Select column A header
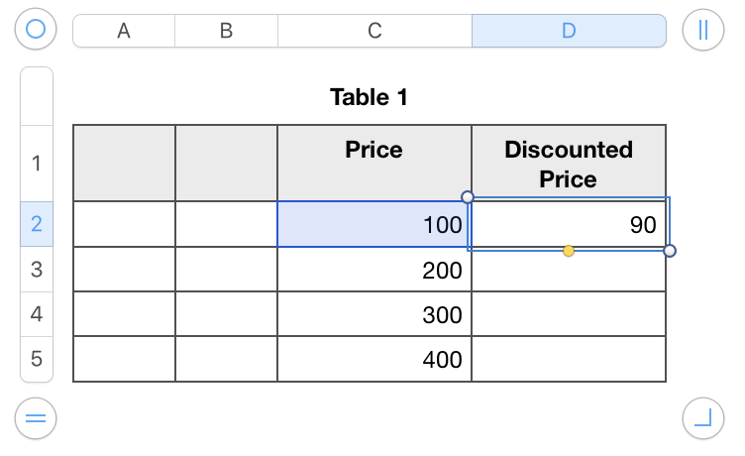The width and height of the screenshot is (745, 456). coord(124,31)
